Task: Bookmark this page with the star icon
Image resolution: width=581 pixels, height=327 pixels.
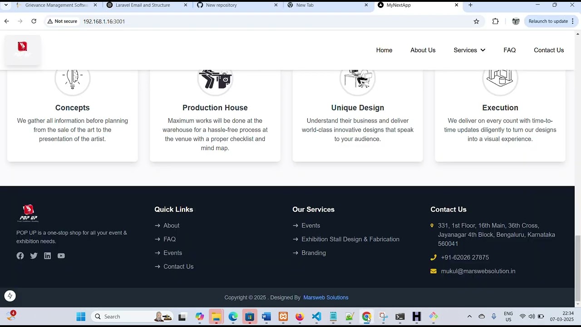Action: 476,21
